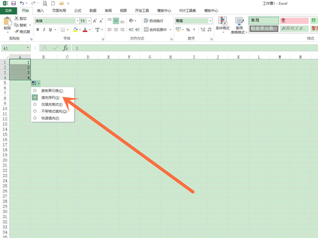Click the Format Painter (格式刷) icon
The width and height of the screenshot is (318, 238).
coord(23,32)
